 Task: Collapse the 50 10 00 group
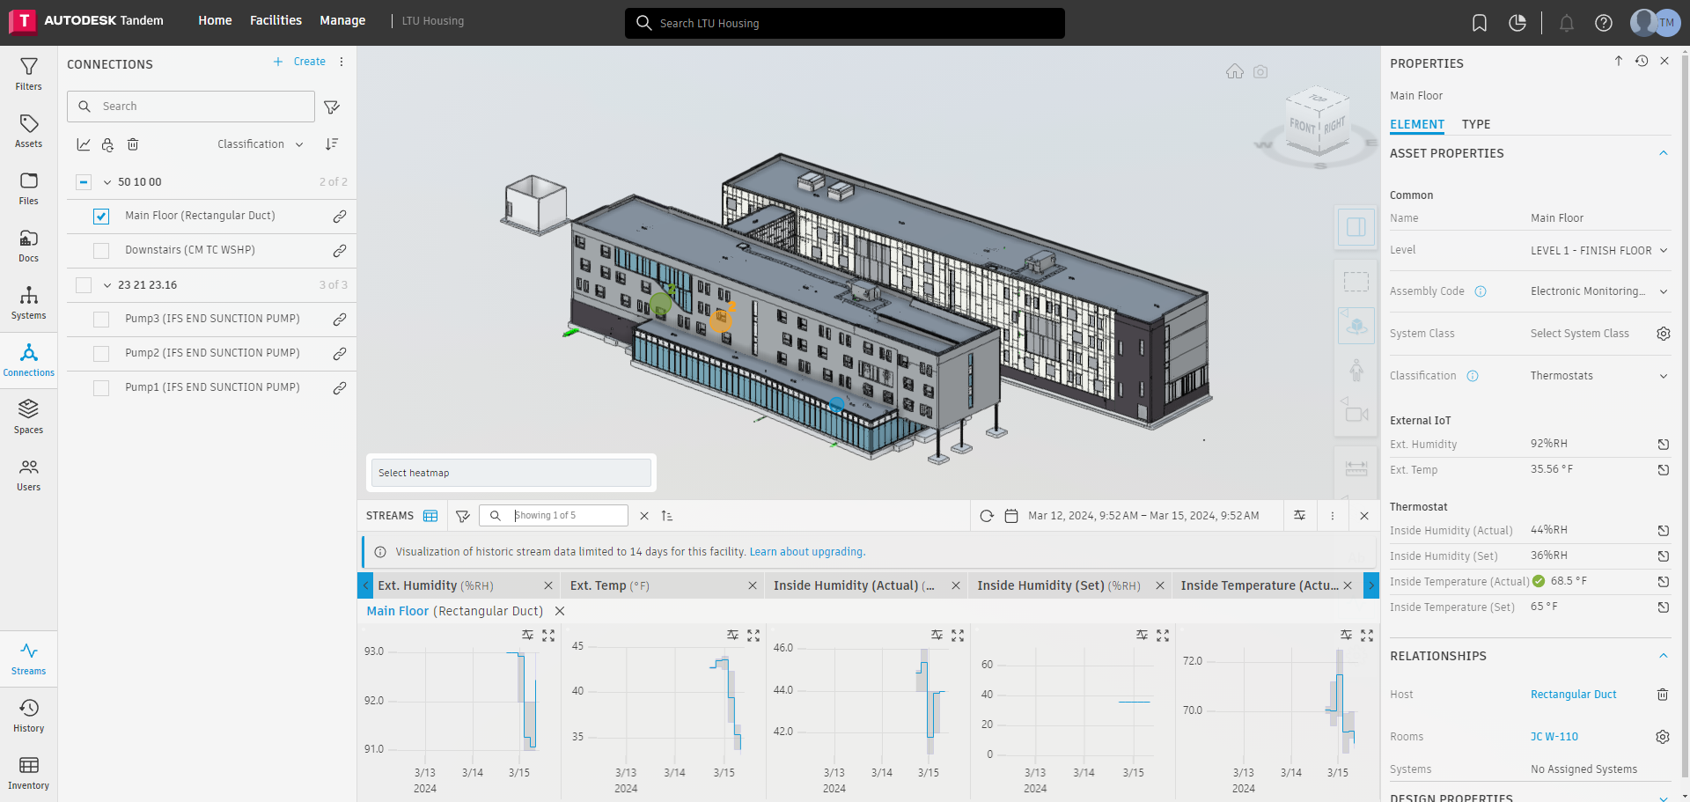(107, 182)
